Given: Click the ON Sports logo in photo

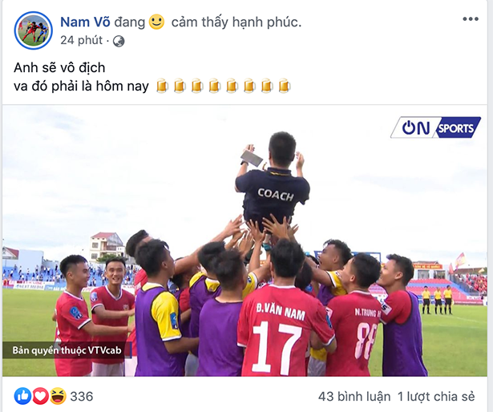Looking at the screenshot, I should coord(435,127).
